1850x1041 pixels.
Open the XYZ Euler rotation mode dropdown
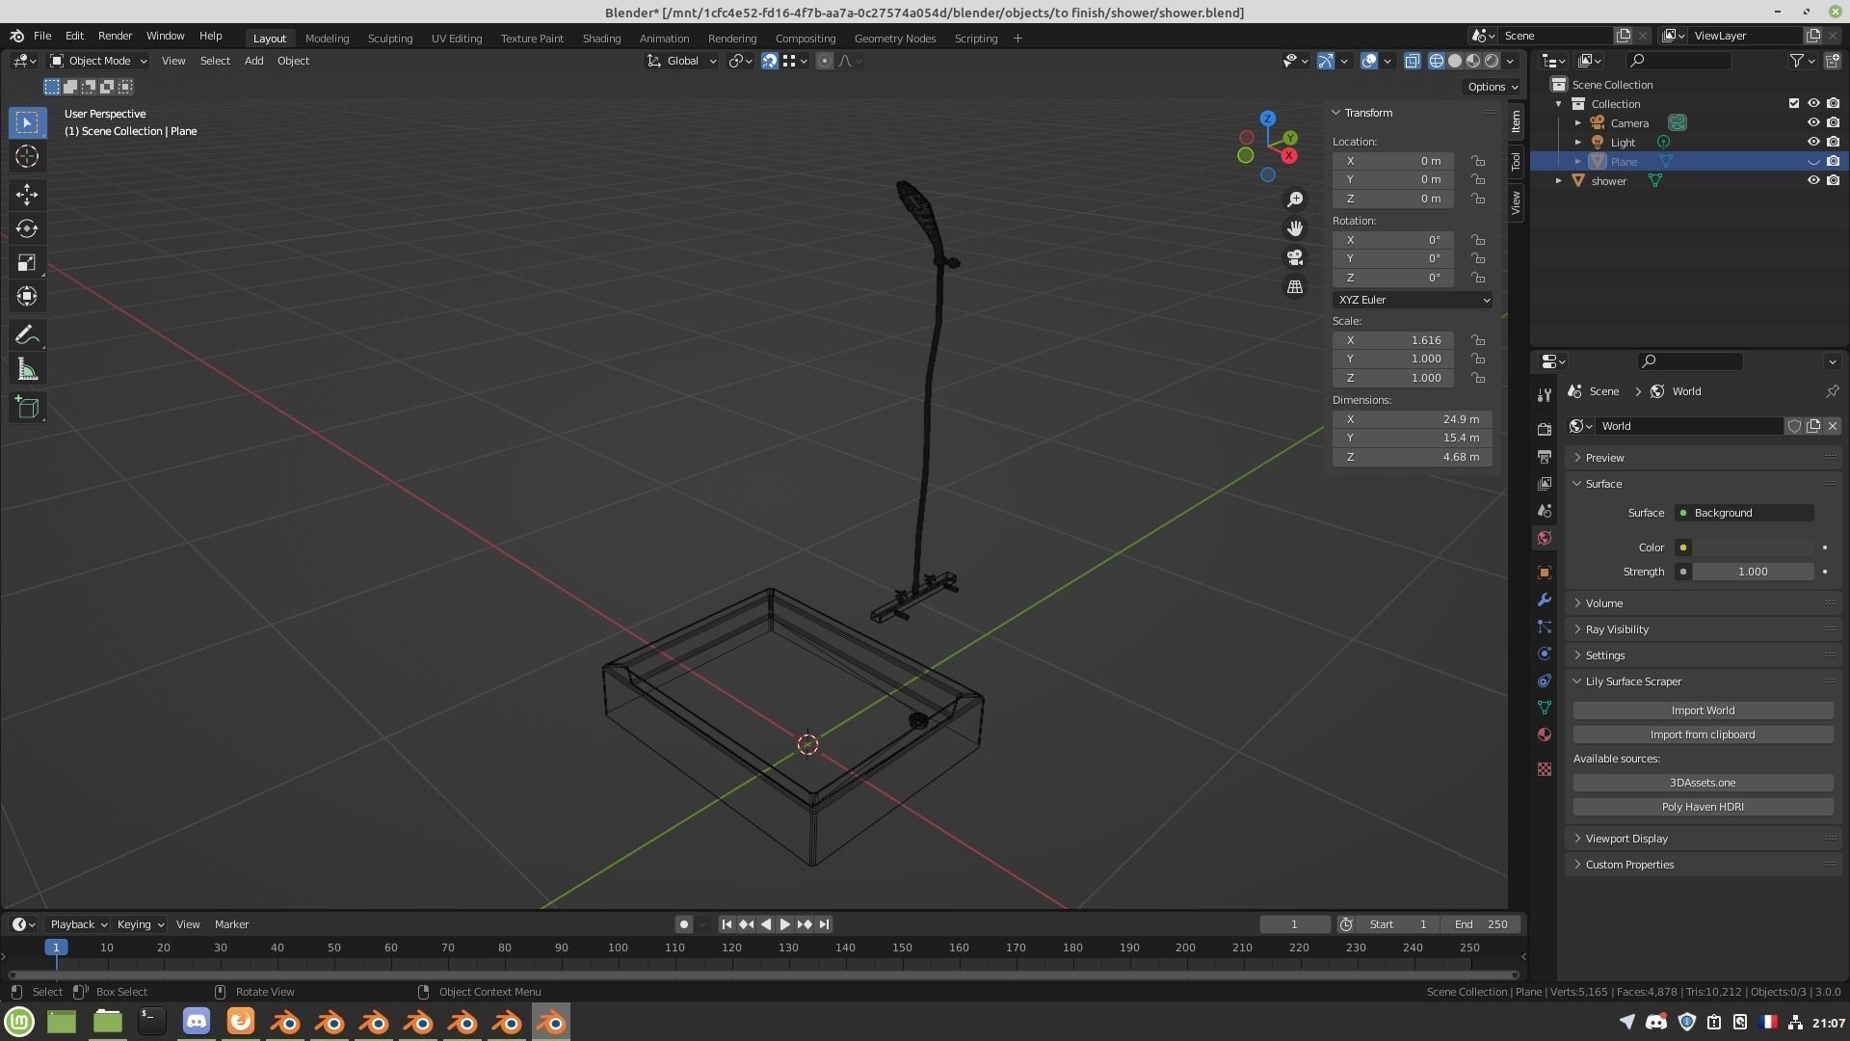click(x=1413, y=300)
